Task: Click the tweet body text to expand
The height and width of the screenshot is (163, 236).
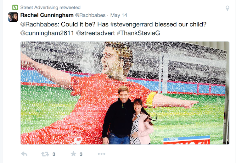Action: tap(113, 29)
